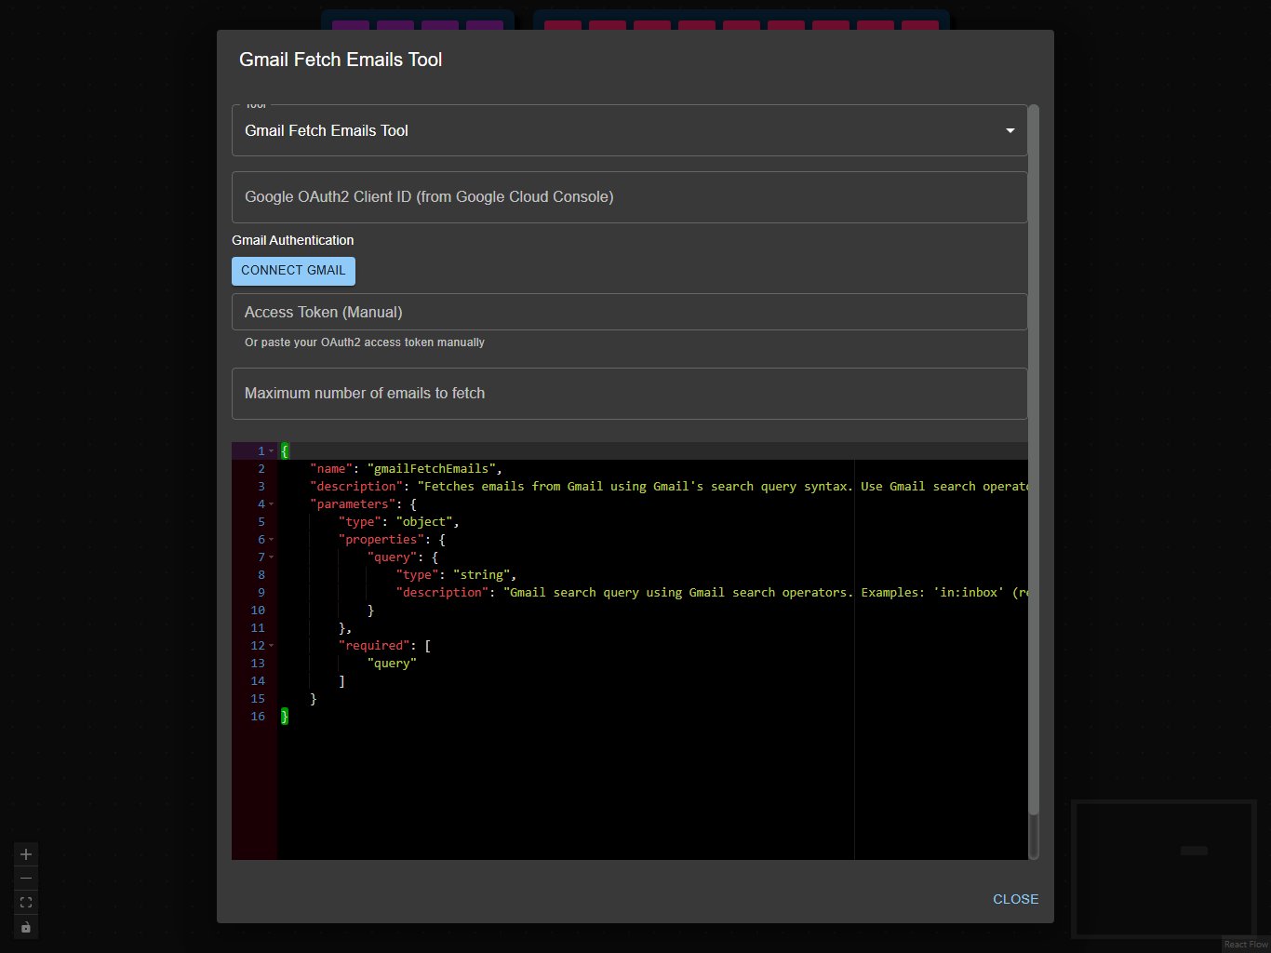Click the Gmail Authentication label
Screen dimensions: 1271x953
(x=293, y=240)
